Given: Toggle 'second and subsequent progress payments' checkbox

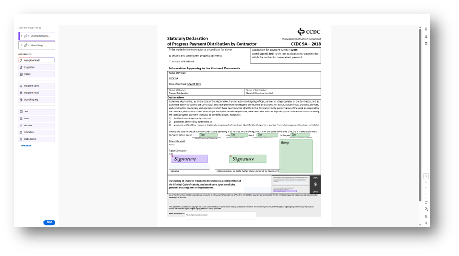Looking at the screenshot, I should click(x=170, y=55).
